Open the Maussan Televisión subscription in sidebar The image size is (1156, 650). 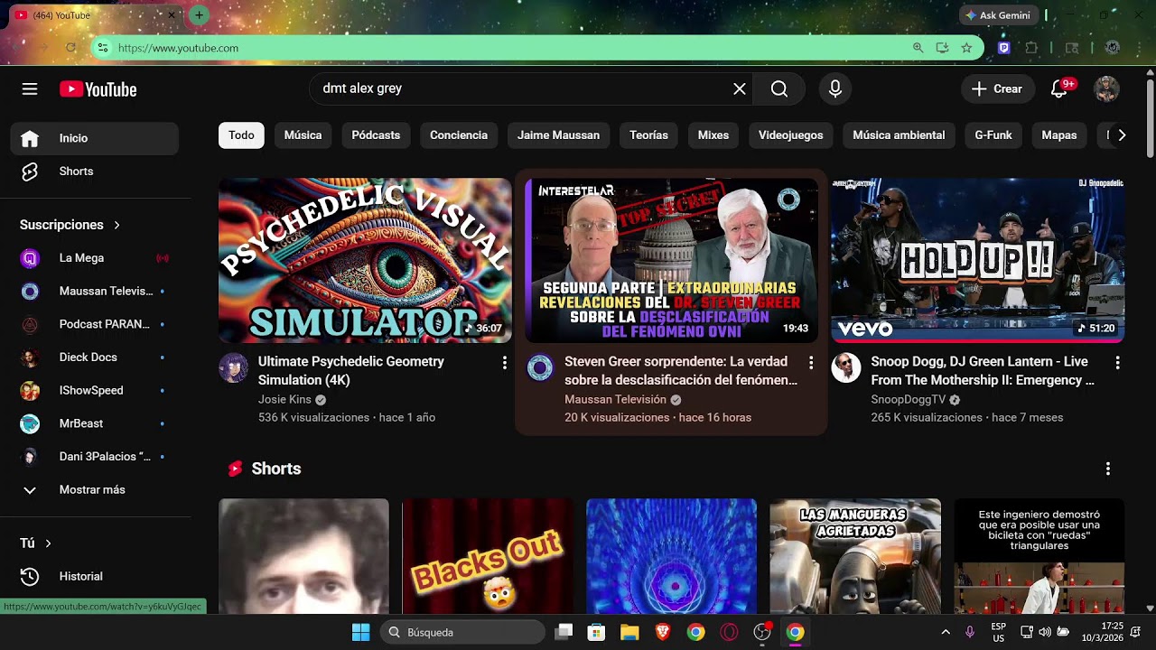95,292
